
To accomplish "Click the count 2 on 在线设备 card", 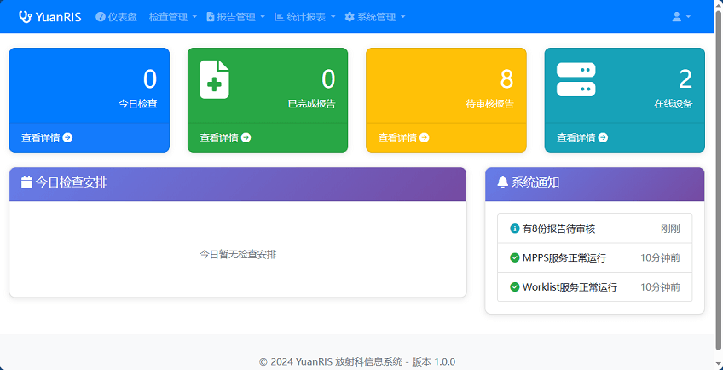I will pos(685,79).
